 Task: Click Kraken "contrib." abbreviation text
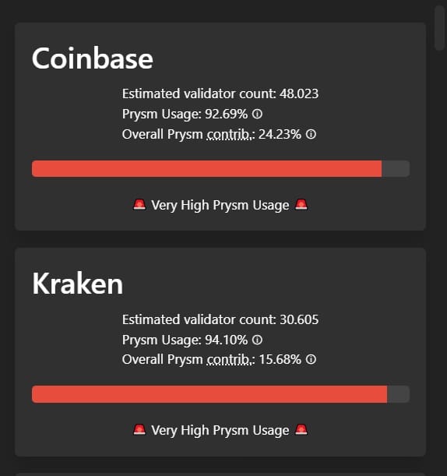click(229, 360)
